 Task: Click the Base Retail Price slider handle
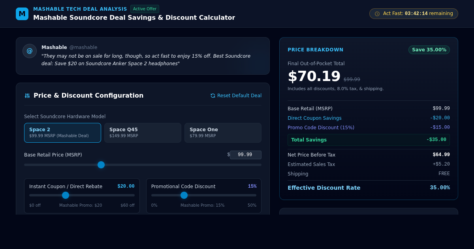[x=101, y=165]
